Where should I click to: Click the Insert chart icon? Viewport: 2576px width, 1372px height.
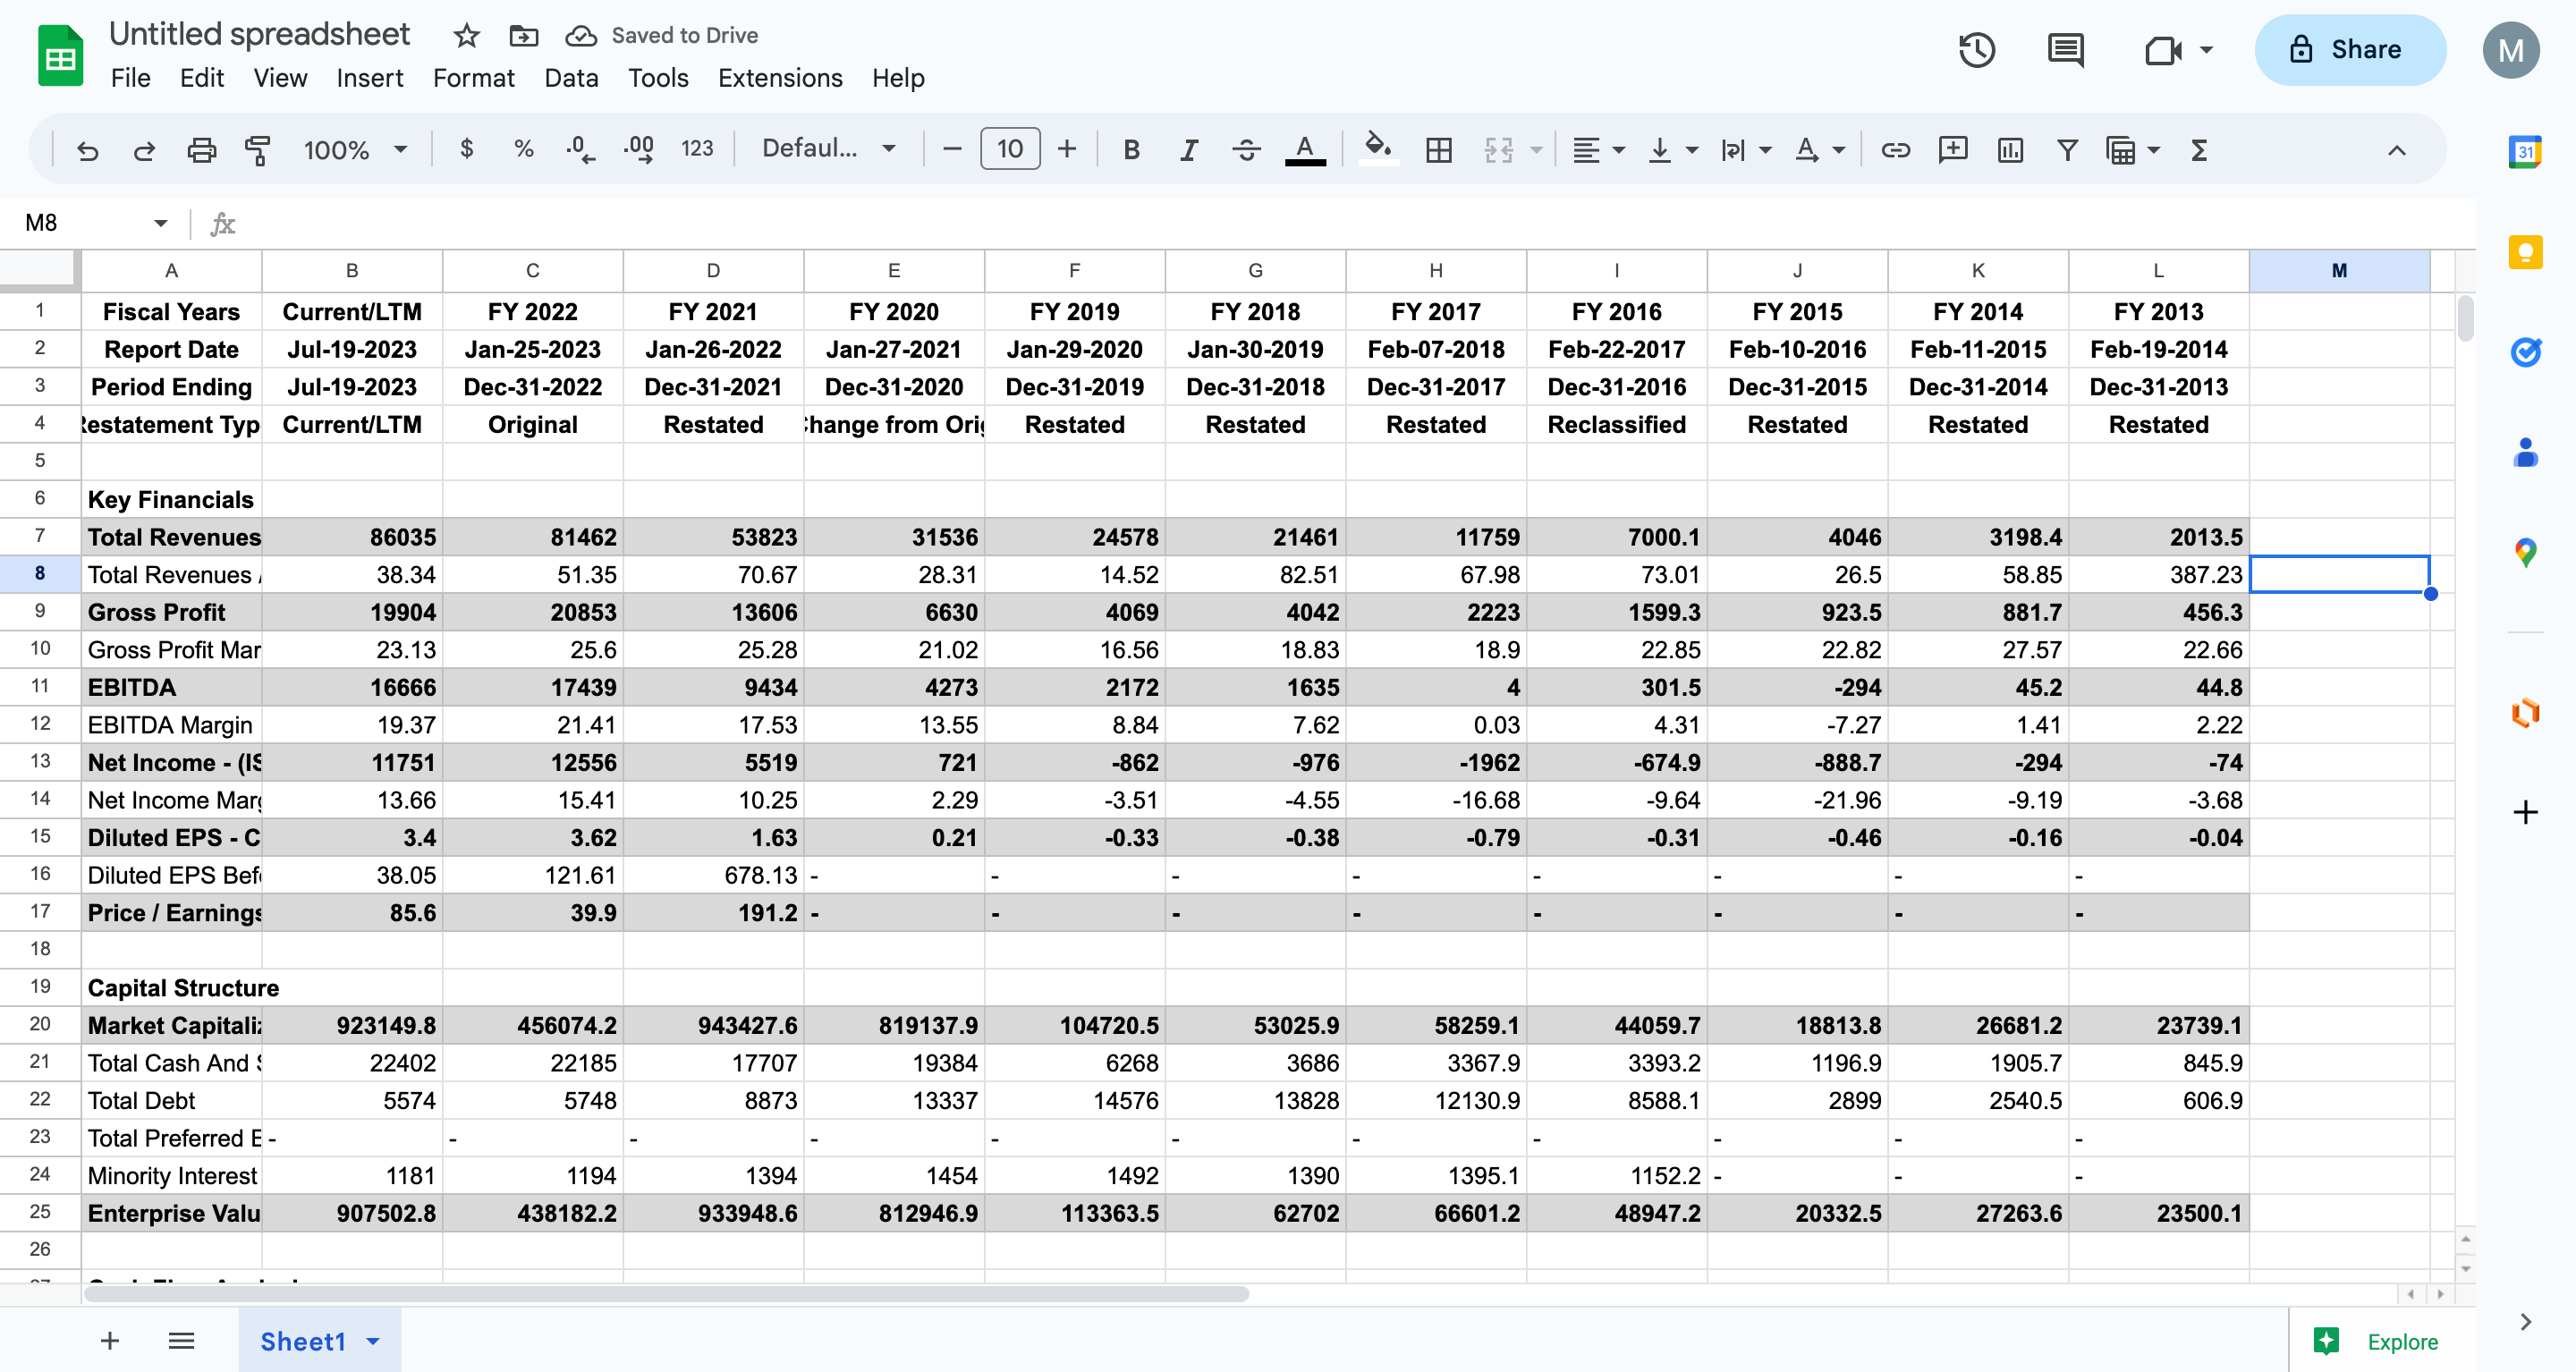(2009, 150)
